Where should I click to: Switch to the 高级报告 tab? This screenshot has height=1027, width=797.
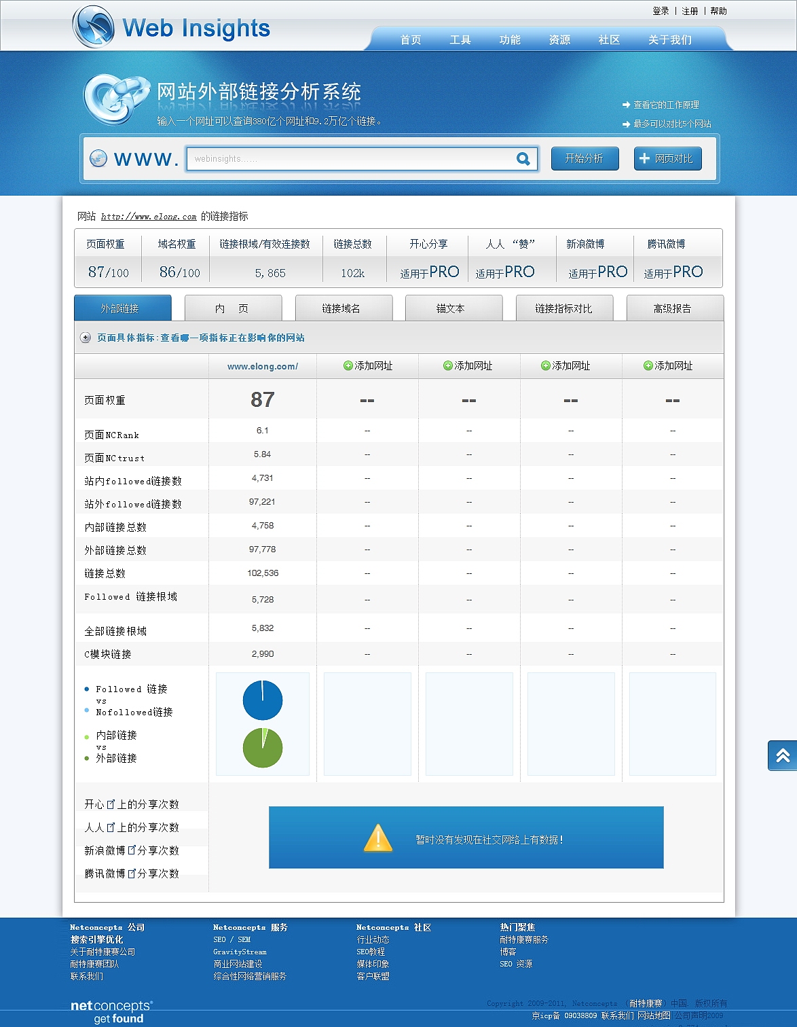[675, 308]
